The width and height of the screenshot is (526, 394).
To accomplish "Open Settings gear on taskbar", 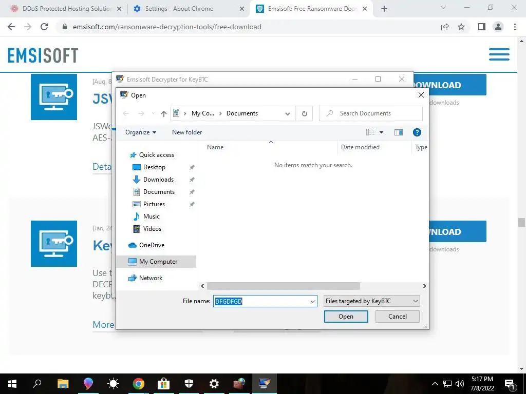I will pyautogui.click(x=214, y=384).
